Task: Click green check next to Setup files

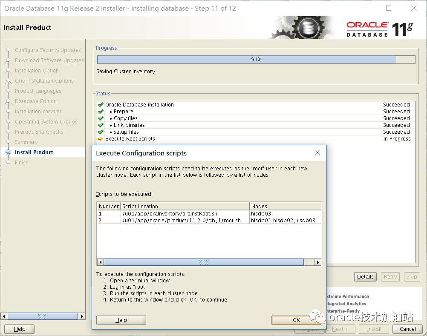Action: pos(101,132)
